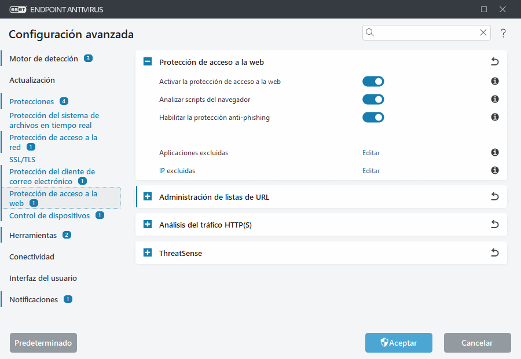Image resolution: width=521 pixels, height=359 pixels.
Task: Revert Análisis del tráfico HTTP(S) section
Action: (x=495, y=225)
